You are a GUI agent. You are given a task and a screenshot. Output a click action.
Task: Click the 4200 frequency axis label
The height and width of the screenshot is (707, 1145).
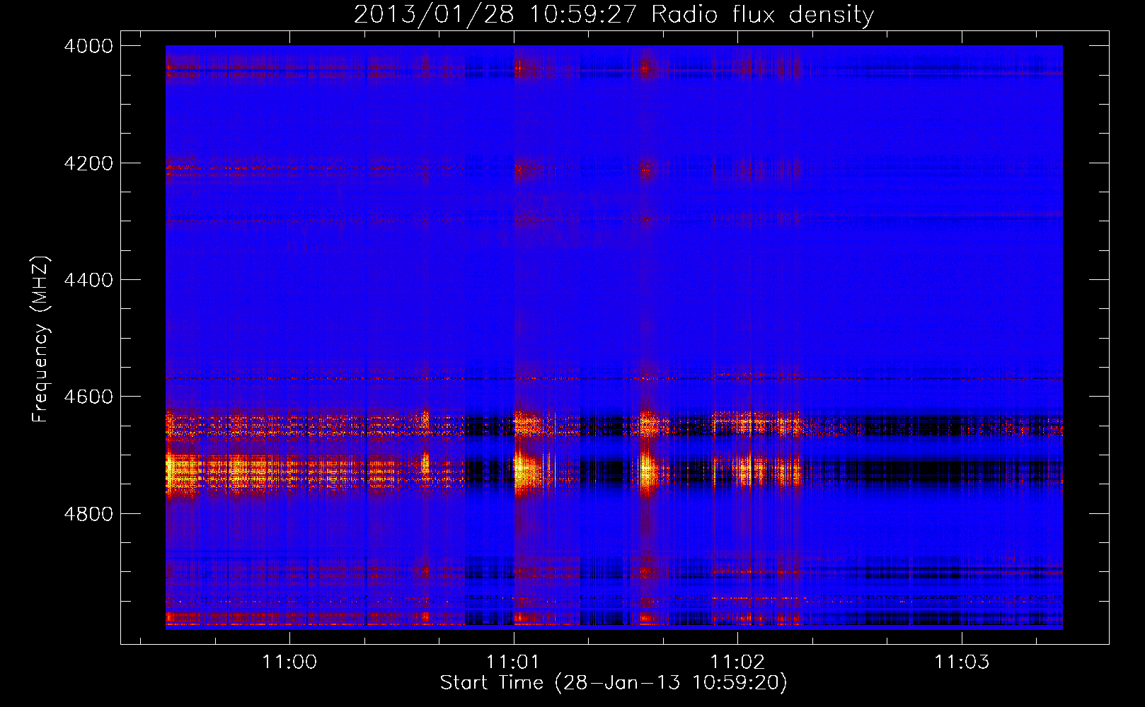point(88,163)
